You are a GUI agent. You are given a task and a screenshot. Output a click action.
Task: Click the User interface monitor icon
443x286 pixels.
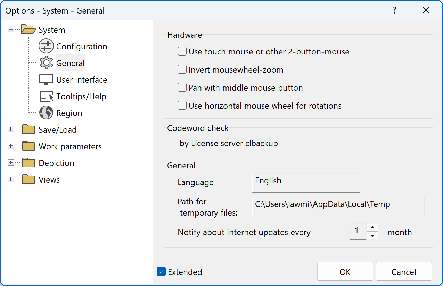tap(46, 80)
